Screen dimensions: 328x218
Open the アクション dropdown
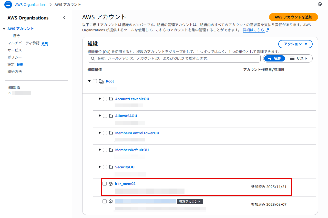295,44
